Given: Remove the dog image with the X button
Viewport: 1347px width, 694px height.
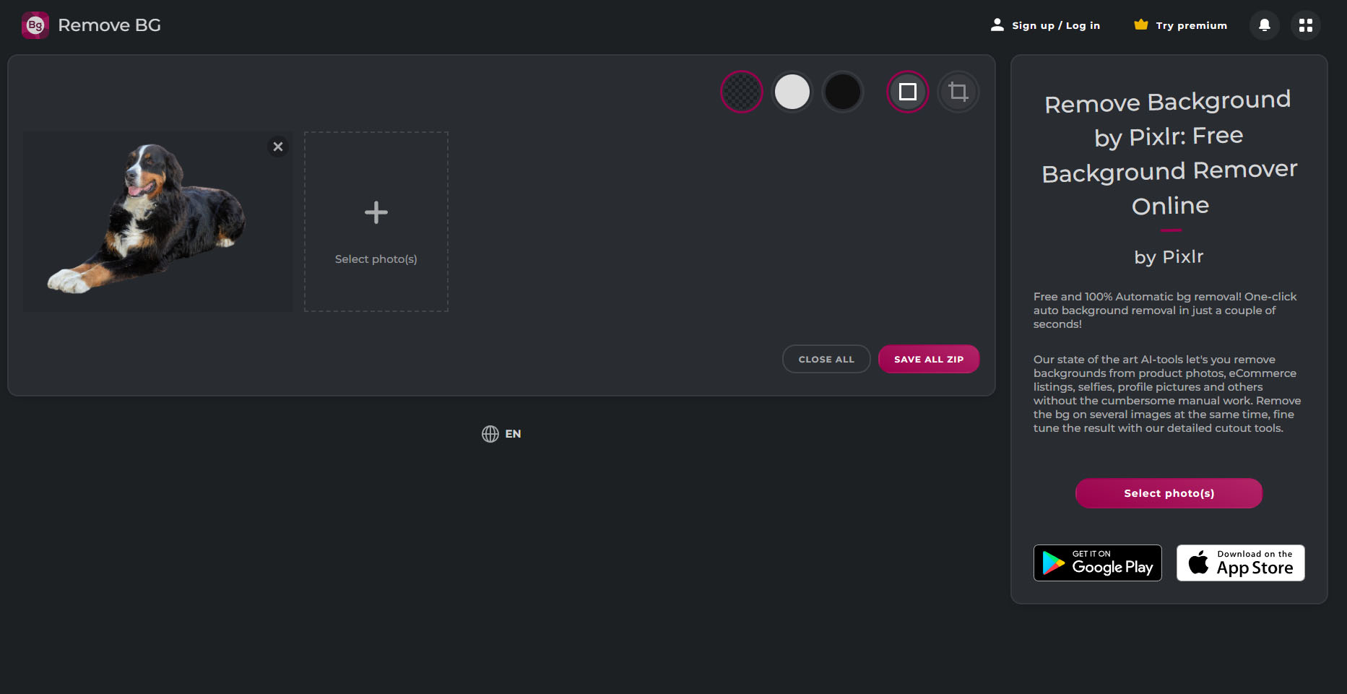Looking at the screenshot, I should (x=278, y=147).
